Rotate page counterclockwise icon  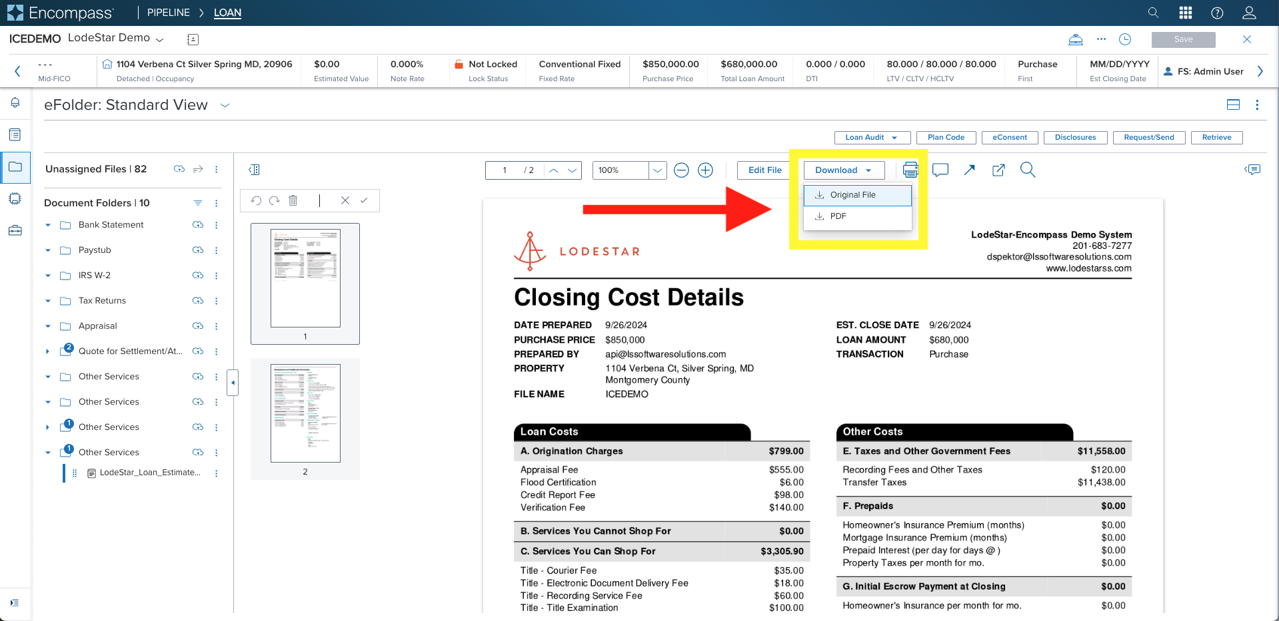[x=256, y=200]
